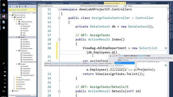Click the code editor vertical scrollbar

168,19
